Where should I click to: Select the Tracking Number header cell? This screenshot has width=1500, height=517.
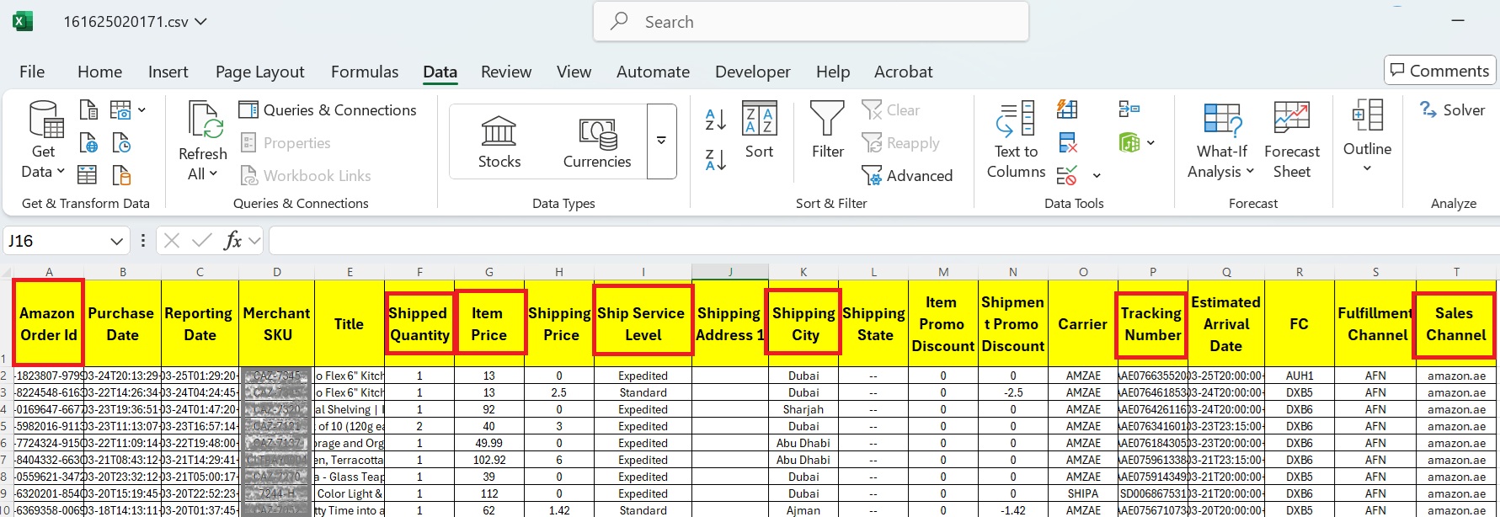click(1152, 324)
